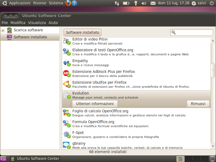The height and width of the screenshot is (162, 216).
Task: Click Rimuovi to uninstall Evolution
Action: pos(198,104)
